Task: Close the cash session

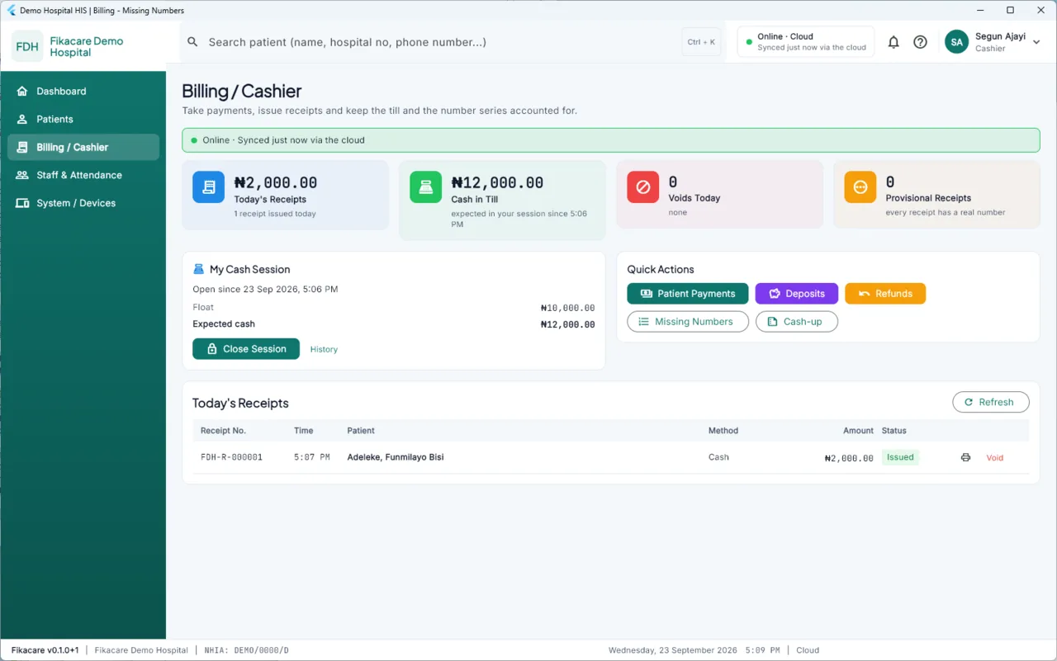Action: [x=246, y=349]
